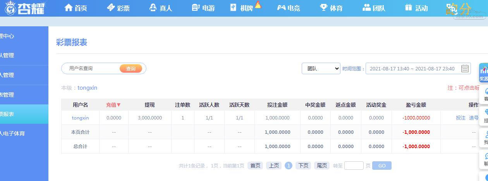
Task: Open the calendar icon in date range
Action: (x=465, y=68)
